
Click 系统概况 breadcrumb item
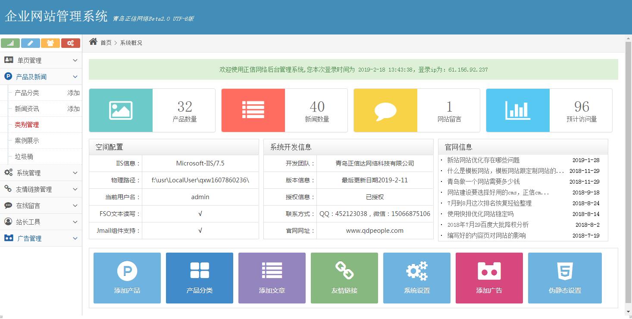[x=131, y=43]
